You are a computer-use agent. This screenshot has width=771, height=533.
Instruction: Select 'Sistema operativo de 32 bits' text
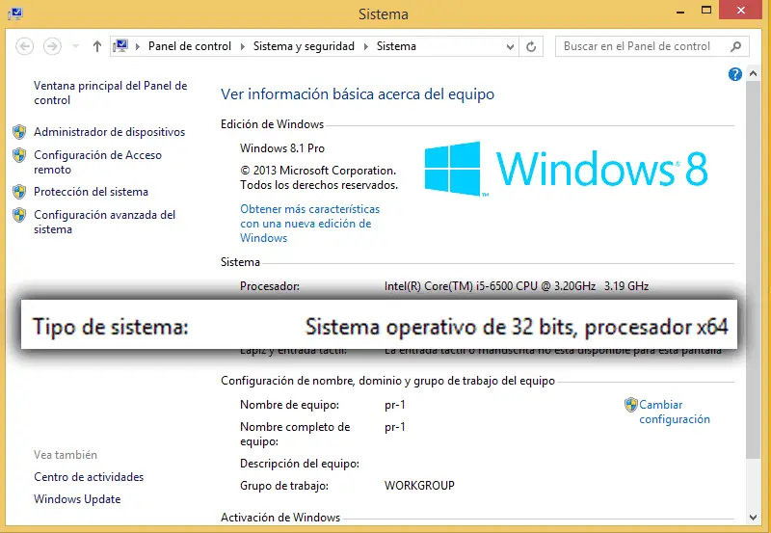click(440, 327)
